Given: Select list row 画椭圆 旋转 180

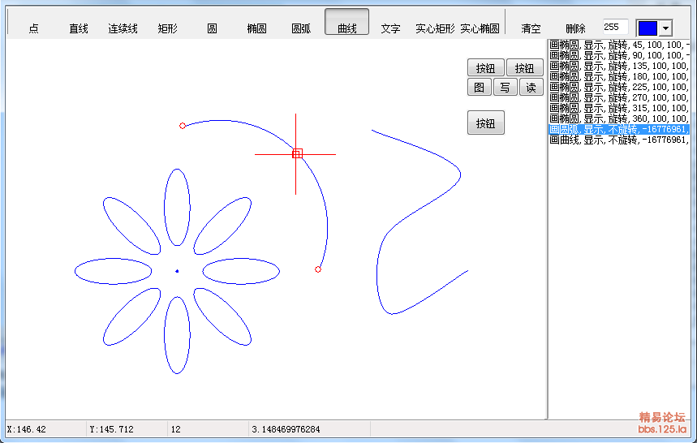Looking at the screenshot, I should click(x=619, y=76).
